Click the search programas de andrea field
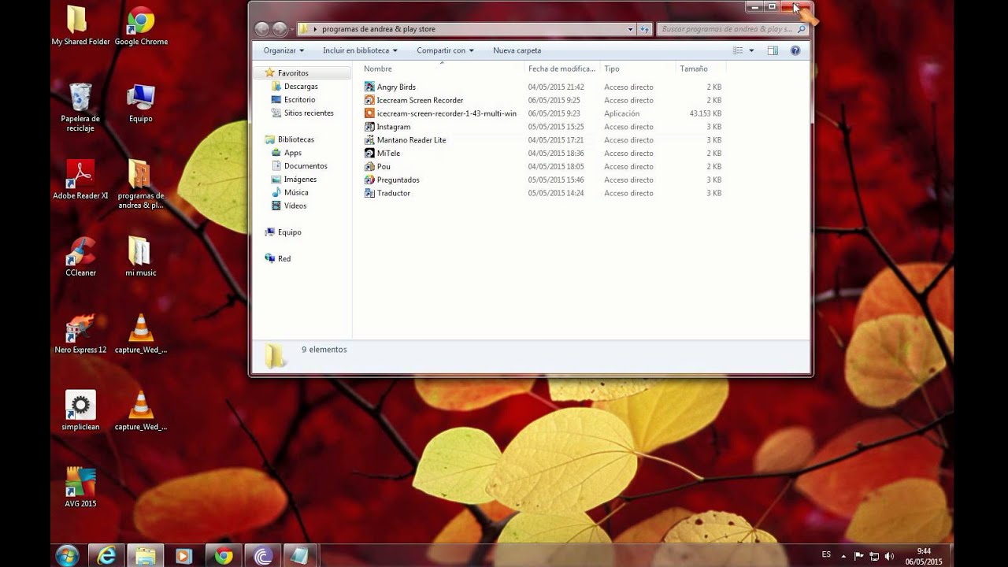Image resolution: width=1008 pixels, height=567 pixels. point(733,29)
